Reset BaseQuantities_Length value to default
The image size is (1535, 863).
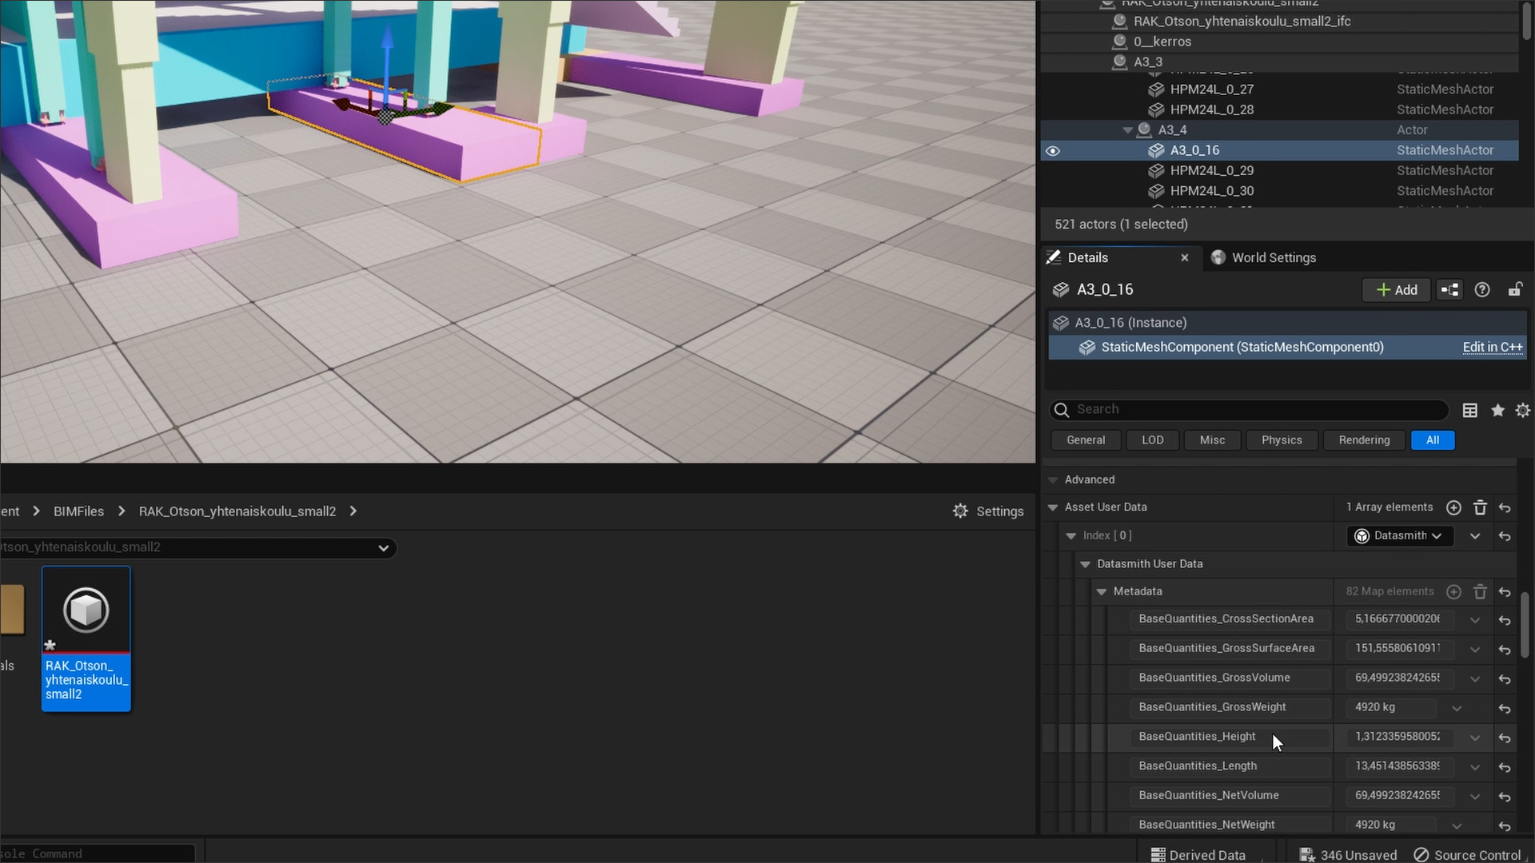[x=1505, y=768]
